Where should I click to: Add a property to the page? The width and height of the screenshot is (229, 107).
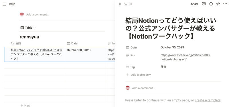[x=138, y=75]
